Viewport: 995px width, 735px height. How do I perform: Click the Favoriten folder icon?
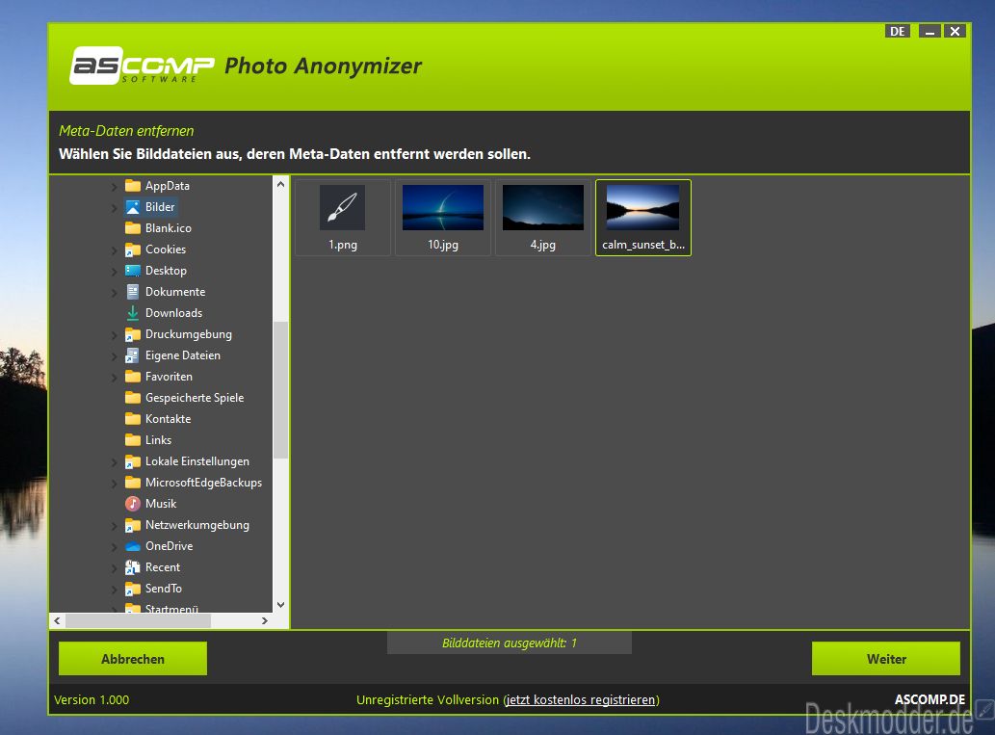click(x=133, y=377)
